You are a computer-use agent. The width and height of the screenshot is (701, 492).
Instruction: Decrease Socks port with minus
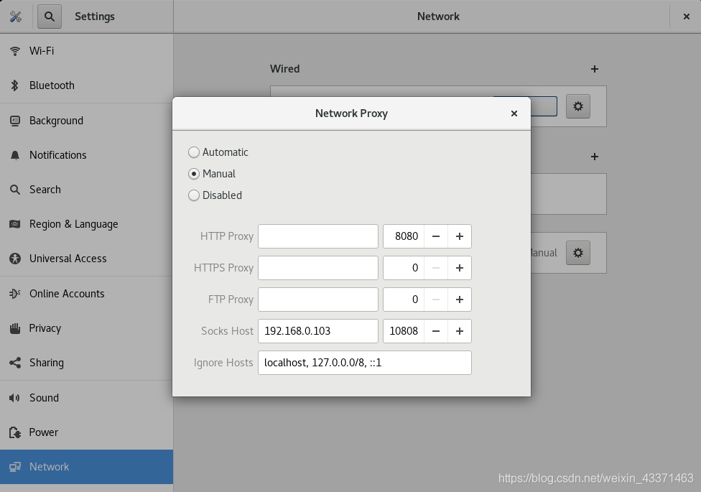436,331
